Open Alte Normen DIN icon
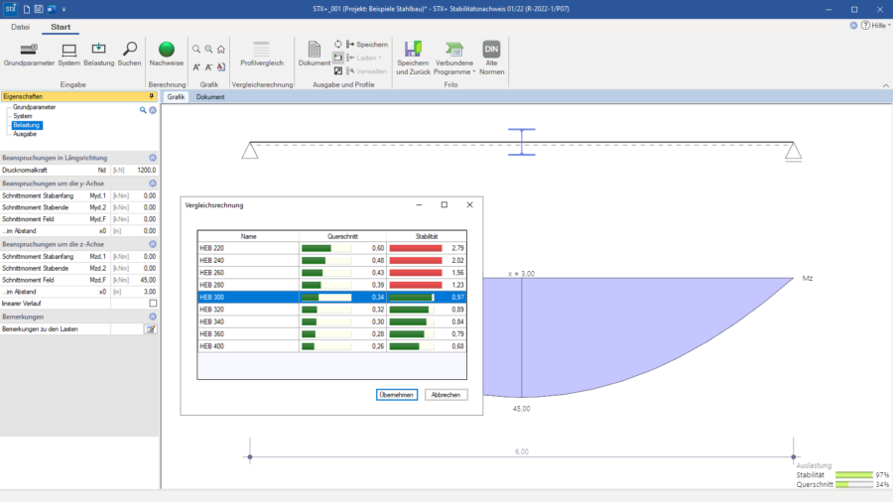The image size is (893, 502). click(490, 57)
